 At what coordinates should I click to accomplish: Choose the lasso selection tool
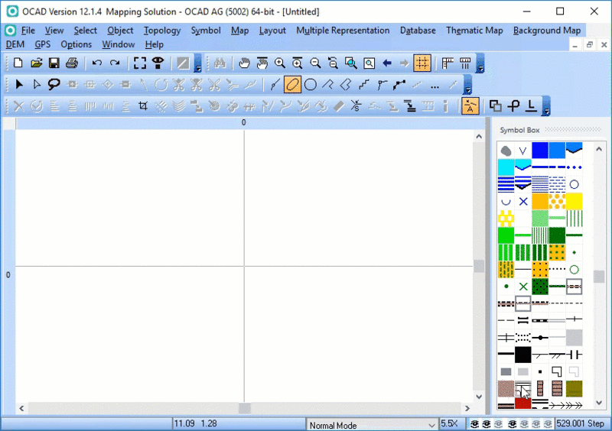[x=54, y=84]
